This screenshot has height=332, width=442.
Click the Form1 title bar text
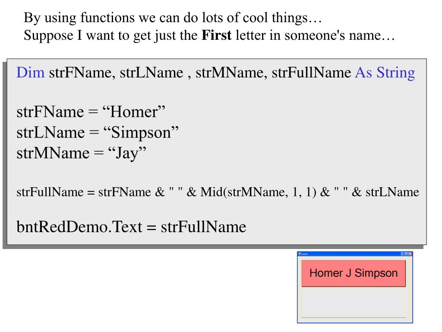(304, 254)
